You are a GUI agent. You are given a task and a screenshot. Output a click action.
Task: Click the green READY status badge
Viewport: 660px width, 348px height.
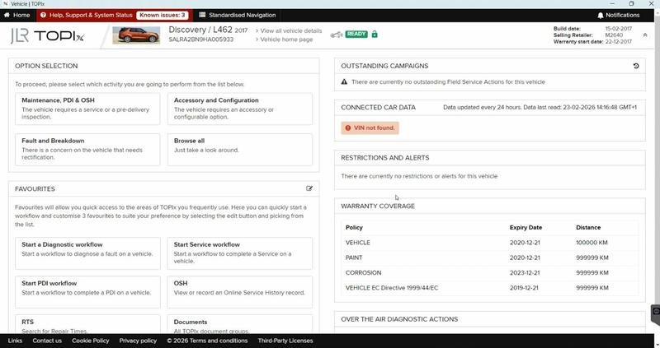(356, 34)
